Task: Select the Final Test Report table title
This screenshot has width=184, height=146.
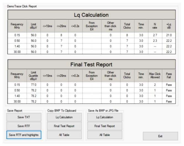Action: click(x=92, y=65)
